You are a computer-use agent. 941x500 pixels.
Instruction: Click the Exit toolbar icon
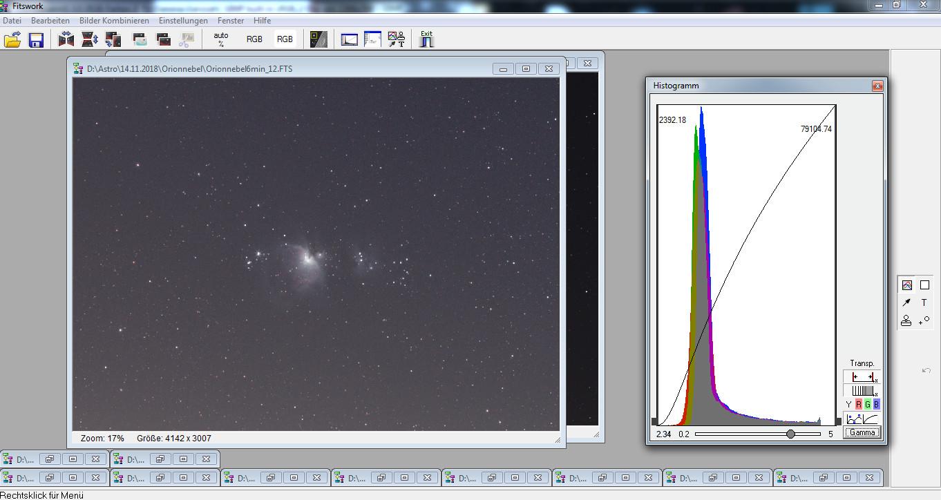(x=426, y=39)
